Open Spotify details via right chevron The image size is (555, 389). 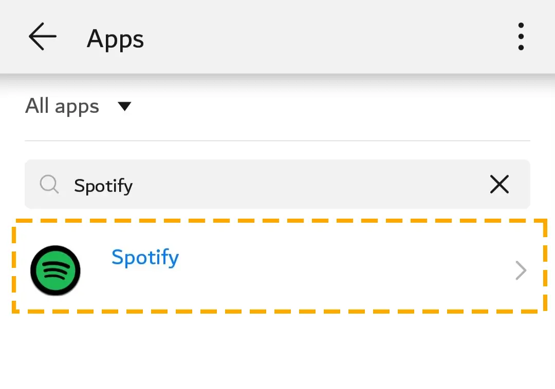click(x=521, y=270)
